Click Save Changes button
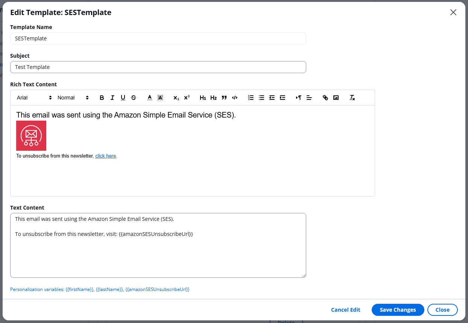The image size is (468, 323). [398, 310]
